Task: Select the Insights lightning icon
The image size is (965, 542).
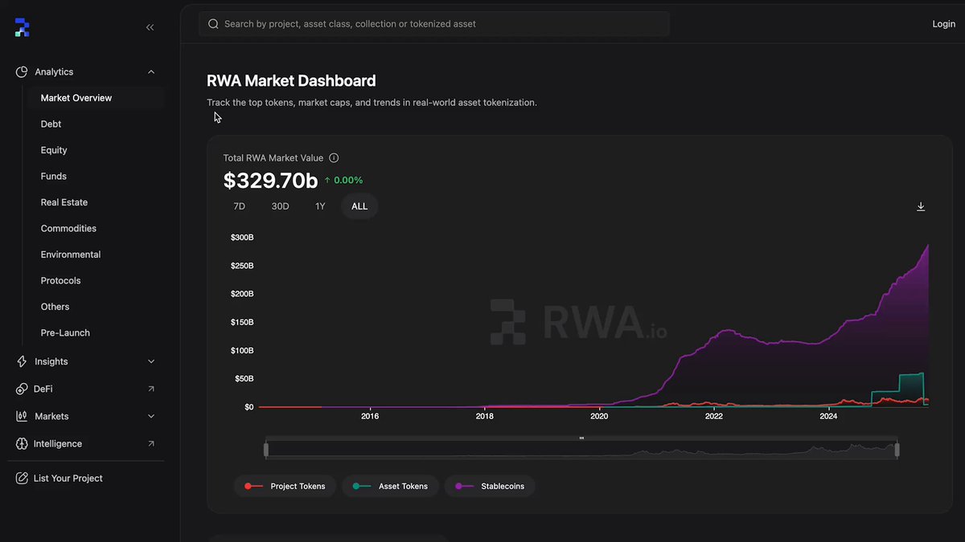Action: tap(21, 361)
